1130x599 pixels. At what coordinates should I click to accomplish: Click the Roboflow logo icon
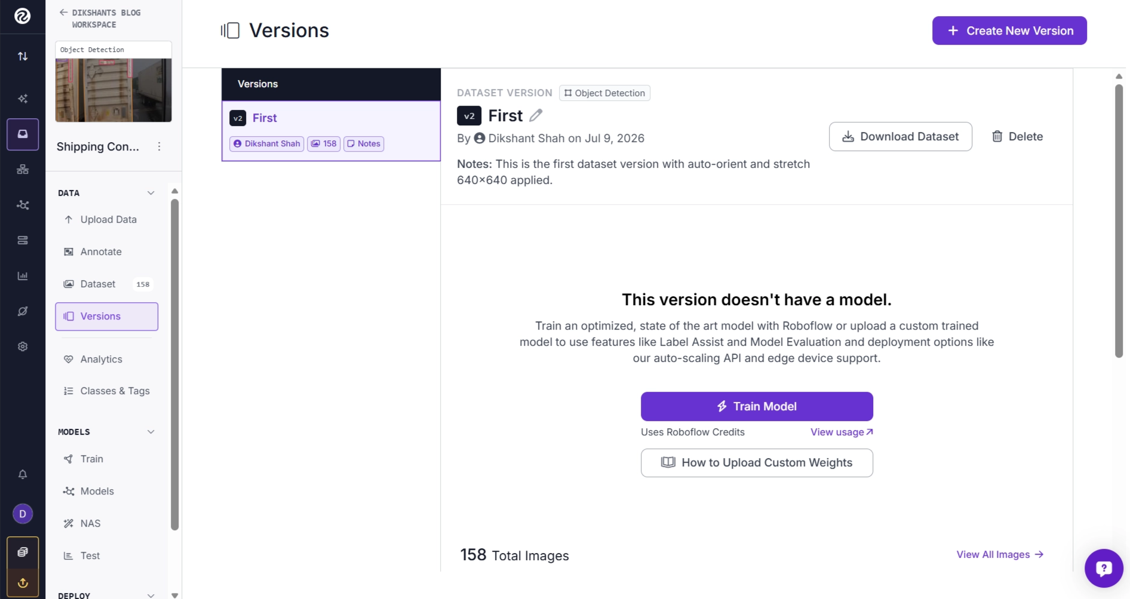click(23, 16)
